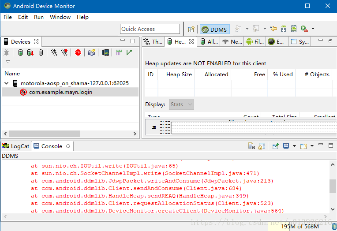Click the 195M of 568M heap status

point(300,226)
